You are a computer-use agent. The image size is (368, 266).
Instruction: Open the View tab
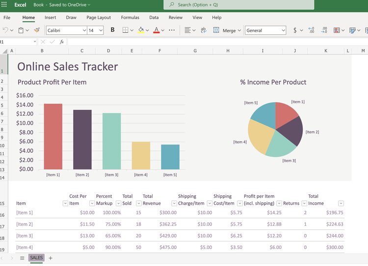pyautogui.click(x=197, y=18)
